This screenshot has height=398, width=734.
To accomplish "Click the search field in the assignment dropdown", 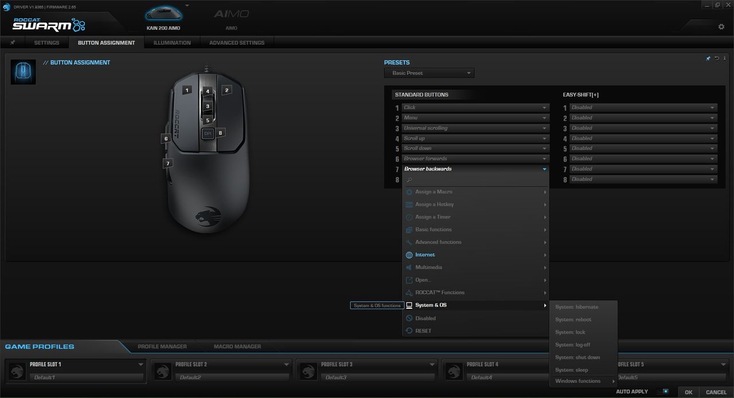I will pos(475,180).
